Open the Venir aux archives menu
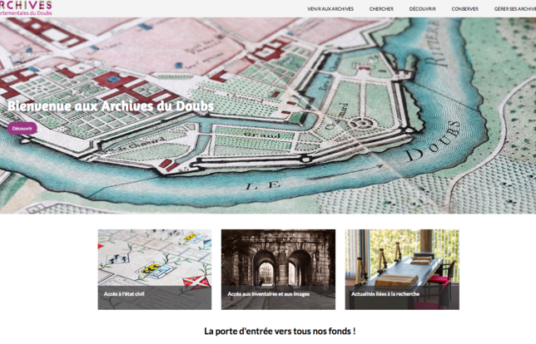536x344 pixels. point(330,9)
